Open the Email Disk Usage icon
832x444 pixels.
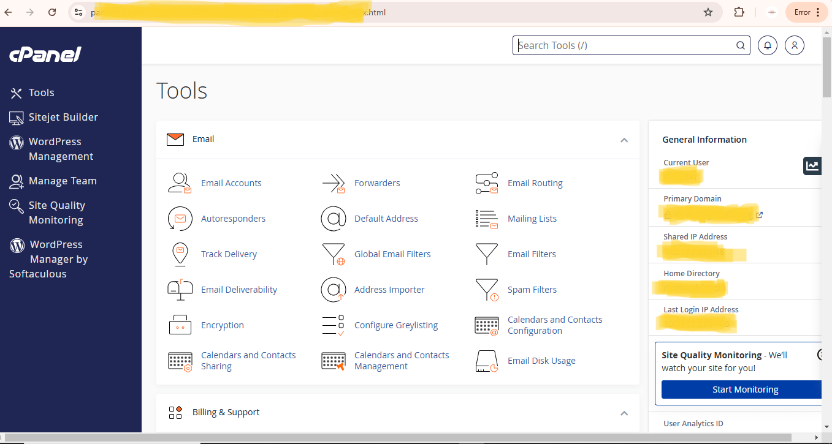click(487, 361)
